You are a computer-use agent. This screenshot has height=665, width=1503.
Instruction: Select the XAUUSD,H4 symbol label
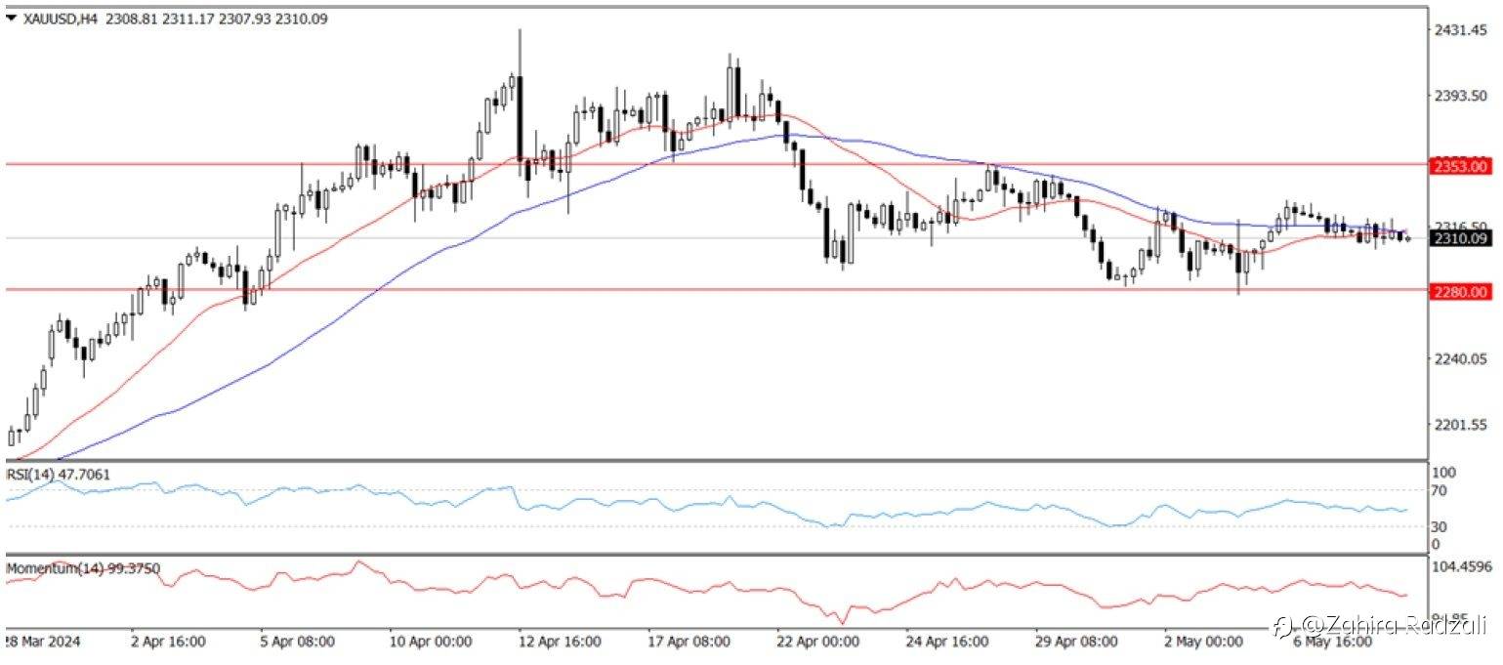53,19
